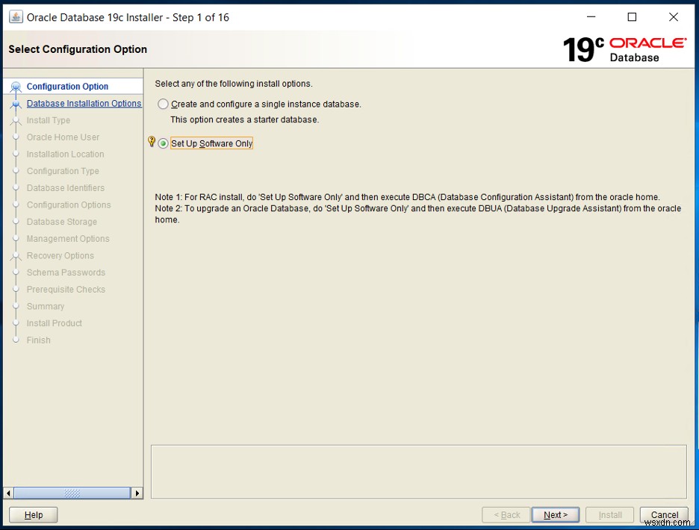Click the Finish step node icon
Viewport: 699px width, 530px height.
coord(16,340)
